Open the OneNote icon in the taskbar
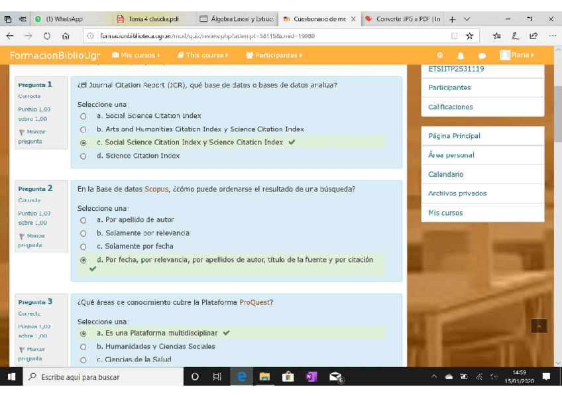This screenshot has height=397, width=562. [311, 377]
